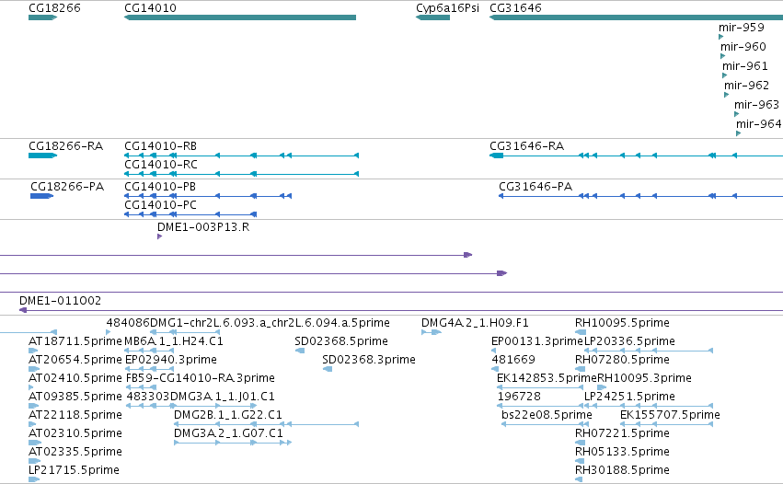Open the MB6A.1_1.H24.C1 label

174,341
